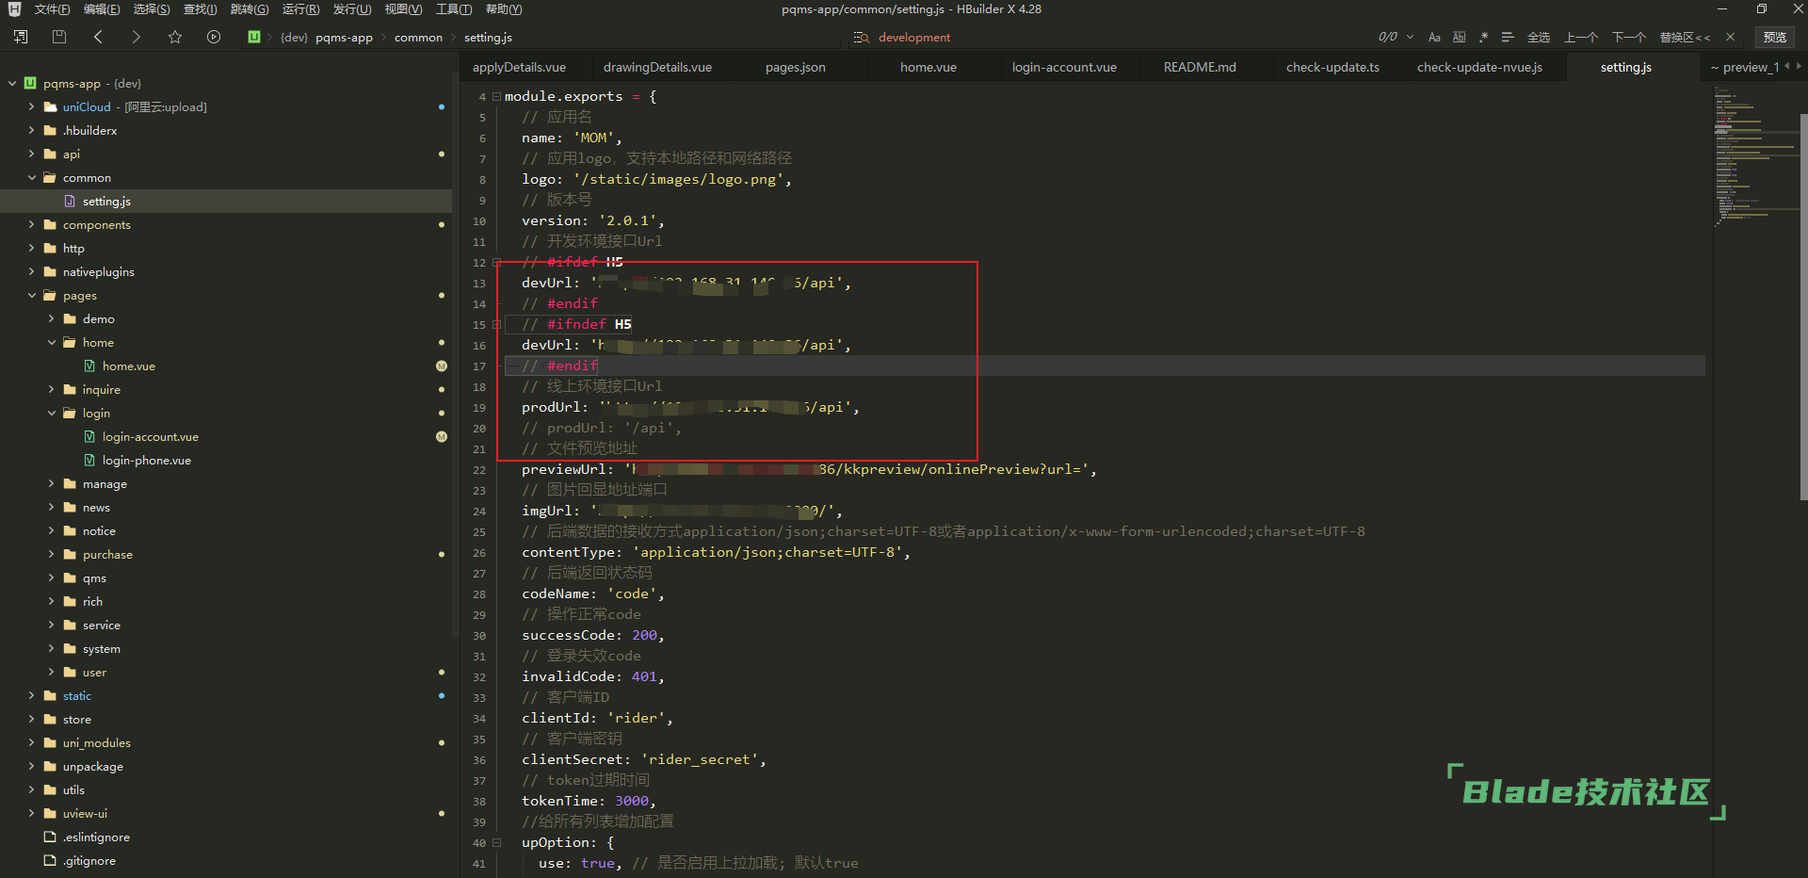Click the uview-ui folder icon
The width and height of the screenshot is (1808, 878).
[51, 814]
